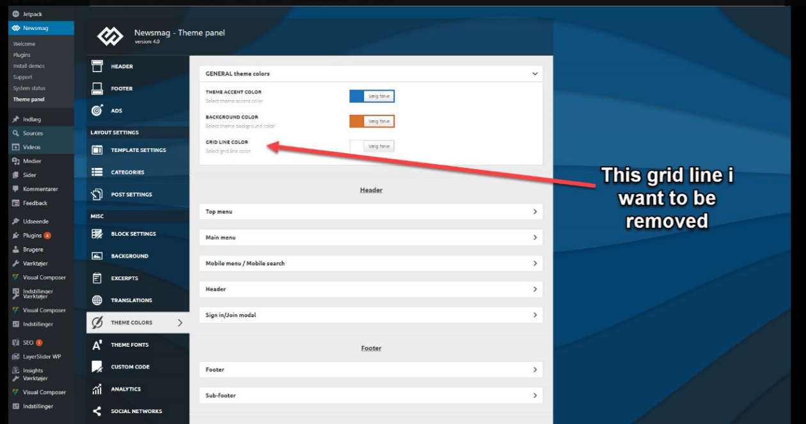Select Theme panel submenu item
This screenshot has height=424, width=806.
[29, 100]
